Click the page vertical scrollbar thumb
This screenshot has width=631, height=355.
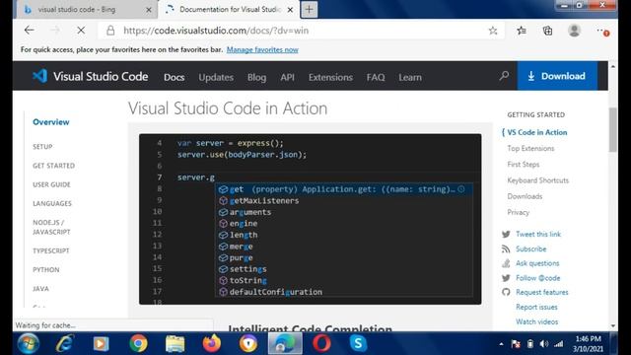[613, 129]
